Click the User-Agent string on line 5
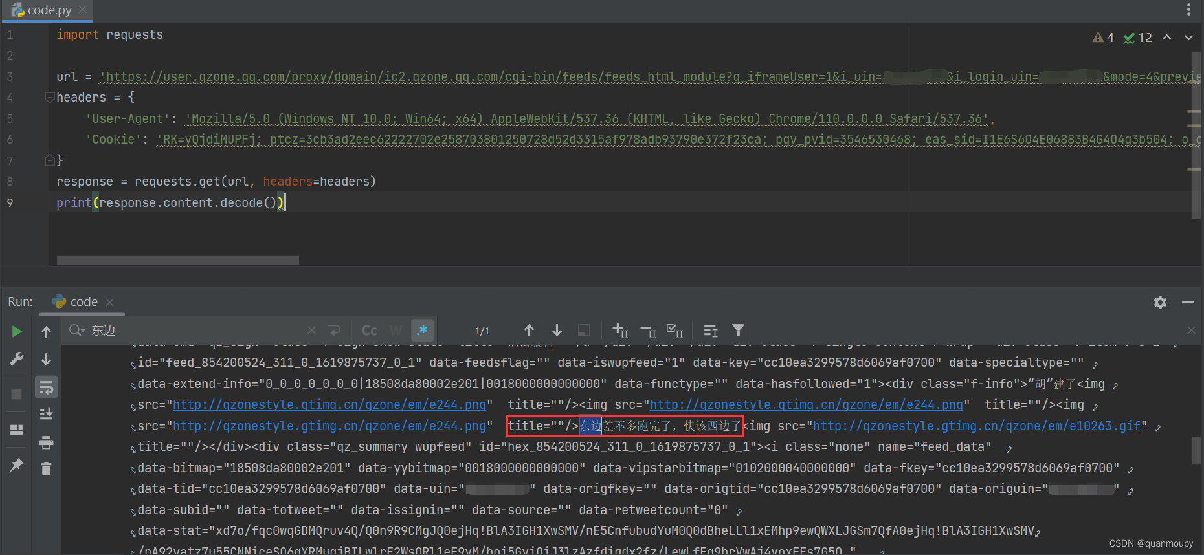This screenshot has height=555, width=1204. [587, 119]
